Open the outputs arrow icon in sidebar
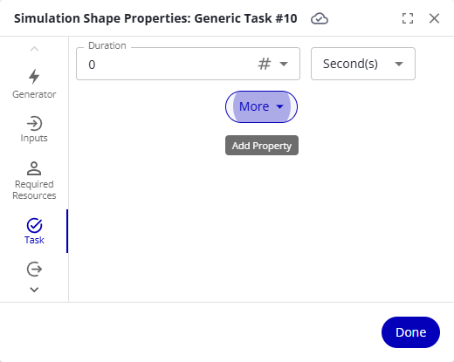 pos(34,269)
